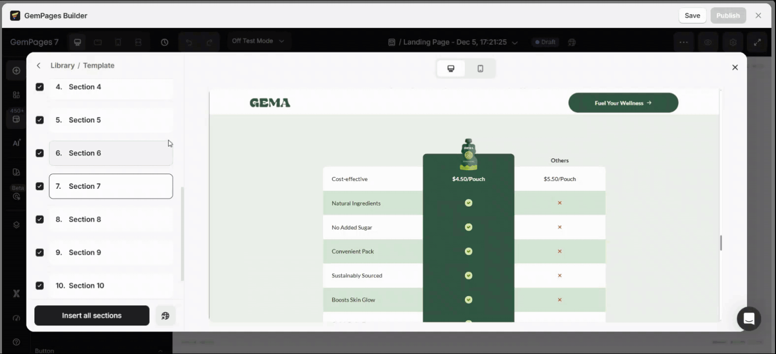Click the GemPages Builder logo icon
Image resolution: width=776 pixels, height=354 pixels.
[x=15, y=16]
